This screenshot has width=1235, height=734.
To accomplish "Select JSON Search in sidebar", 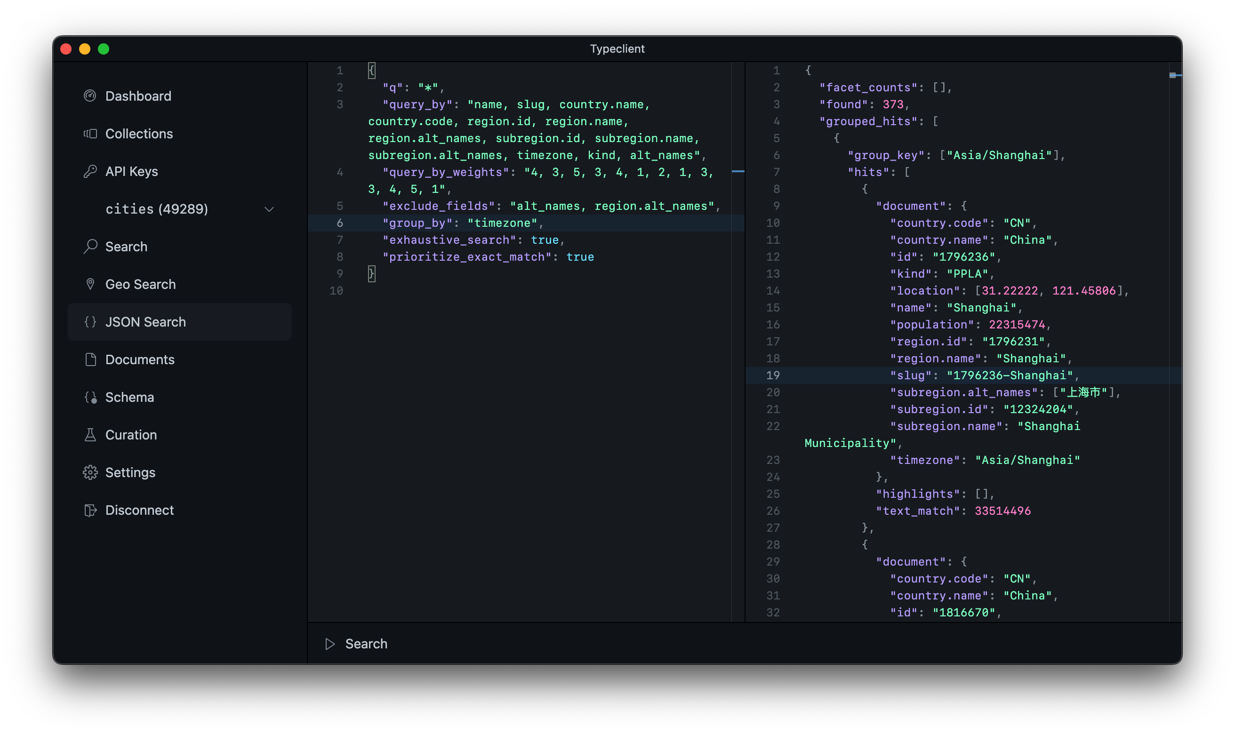I will pos(179,322).
